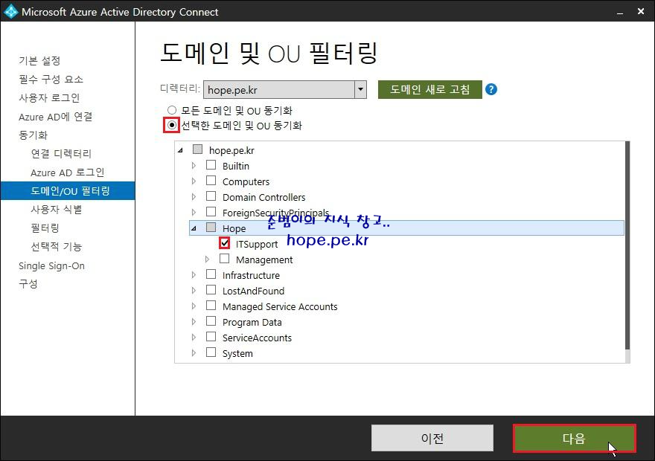Go to 필터링 step in sidebar
This screenshot has width=655, height=461.
coord(45,228)
